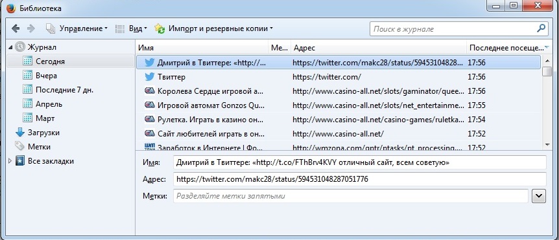
Task: Sort by the Адрес column header
Action: (x=379, y=48)
